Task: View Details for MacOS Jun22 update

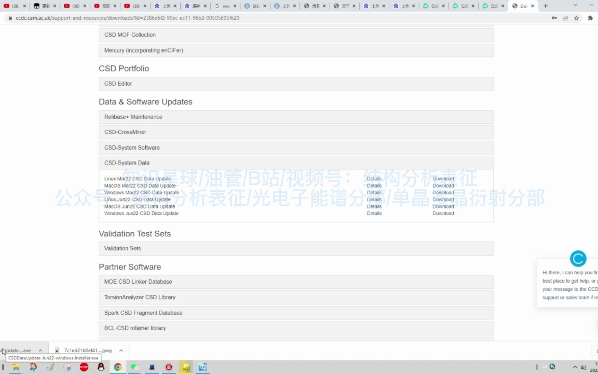Action: 374,206
